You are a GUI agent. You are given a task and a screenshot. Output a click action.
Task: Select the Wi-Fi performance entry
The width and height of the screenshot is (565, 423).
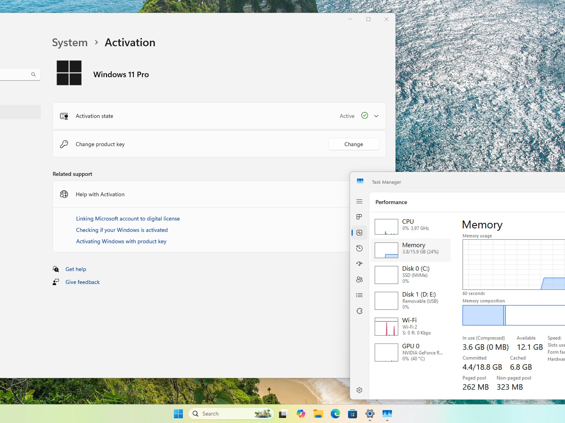(x=411, y=326)
